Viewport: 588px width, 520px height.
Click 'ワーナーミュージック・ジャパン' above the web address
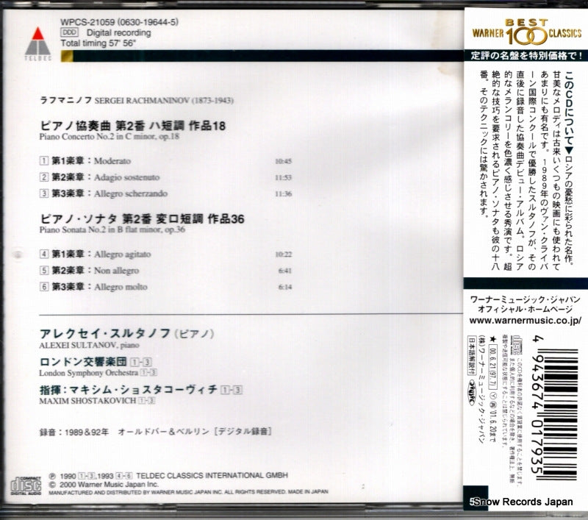coord(525,300)
